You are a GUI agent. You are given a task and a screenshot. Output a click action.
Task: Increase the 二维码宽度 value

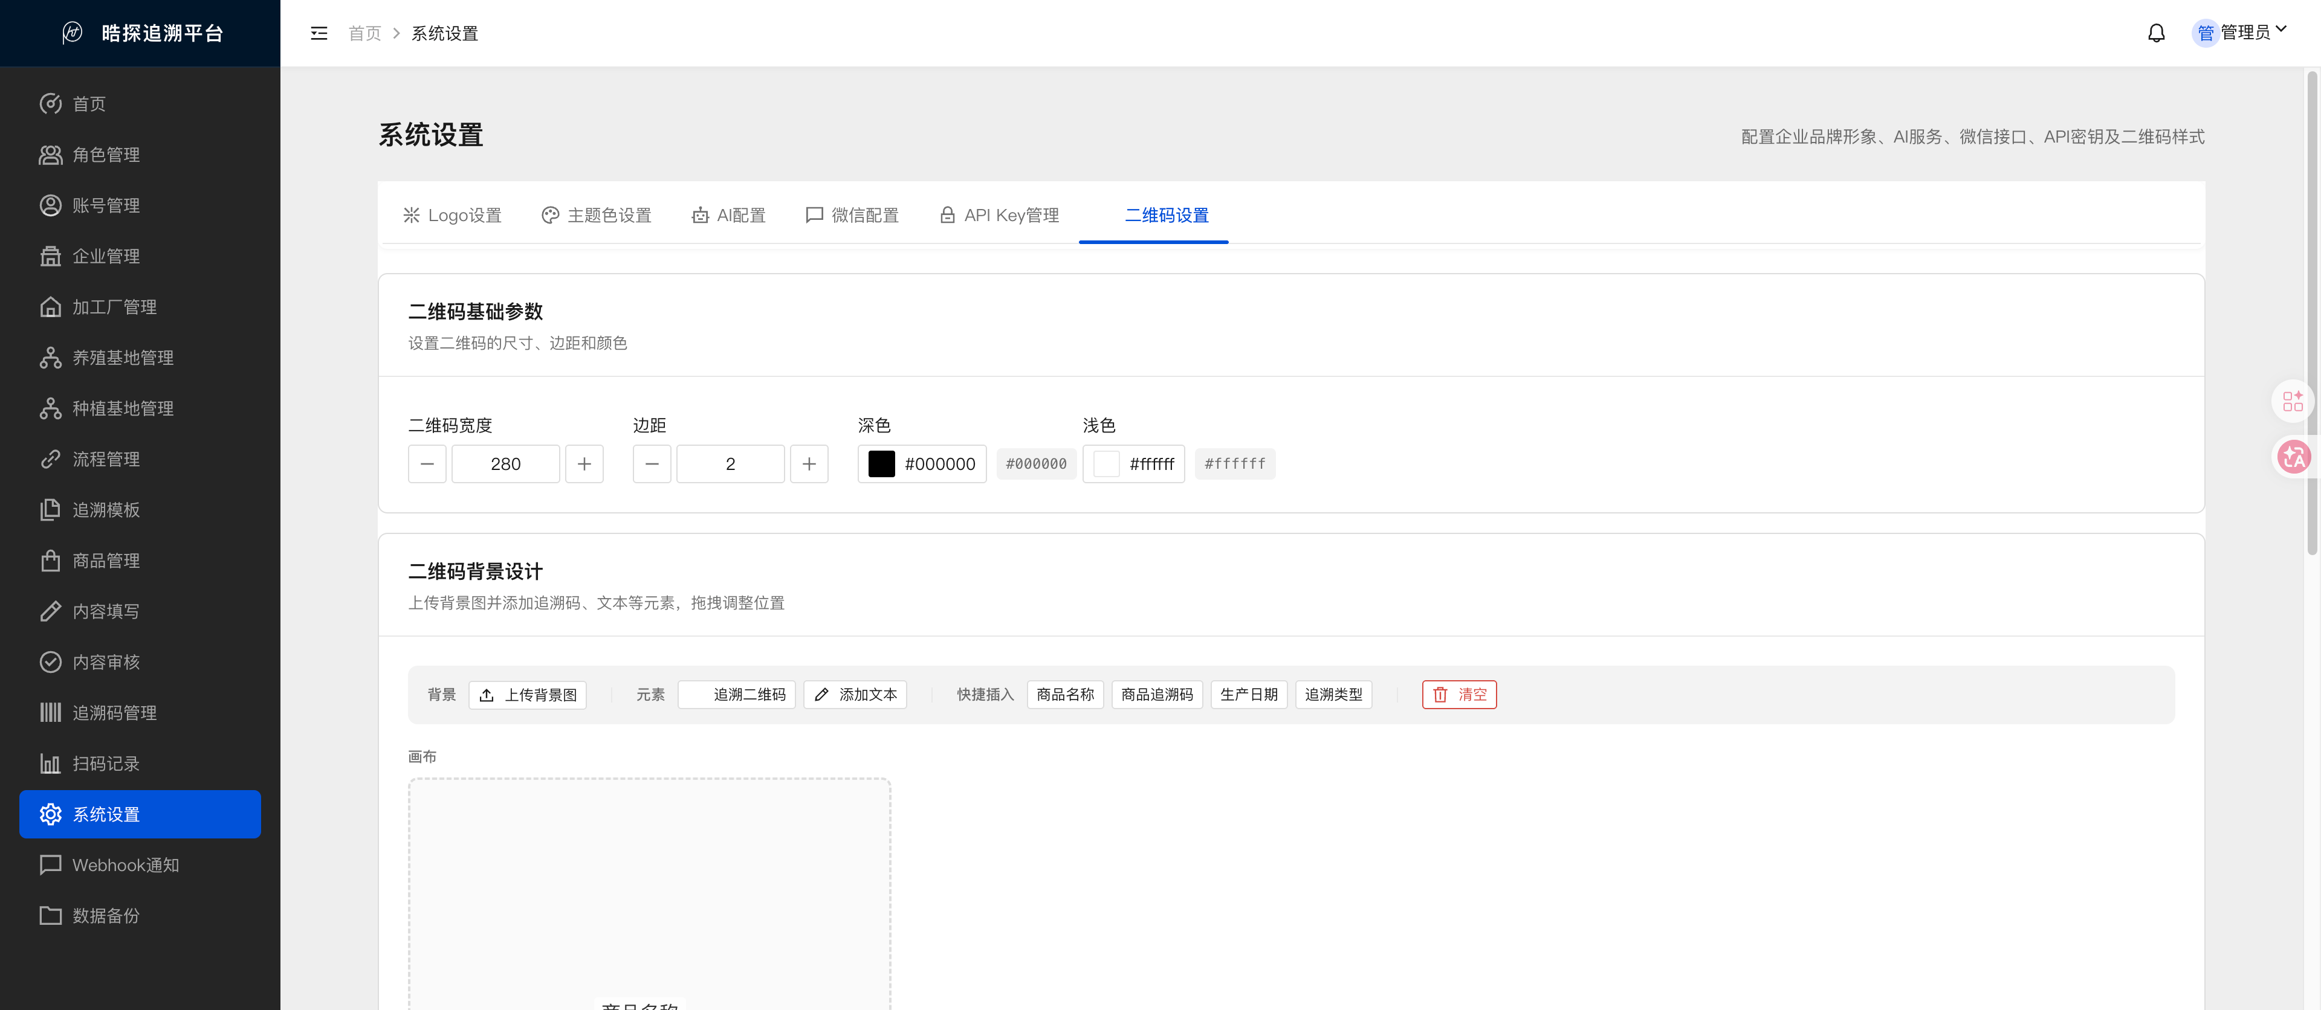pyautogui.click(x=584, y=465)
